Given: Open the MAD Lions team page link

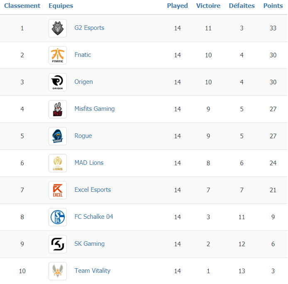Looking at the screenshot, I should pyautogui.click(x=89, y=163).
